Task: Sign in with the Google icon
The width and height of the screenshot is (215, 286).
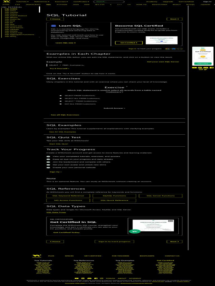Action: tap(168, 49)
